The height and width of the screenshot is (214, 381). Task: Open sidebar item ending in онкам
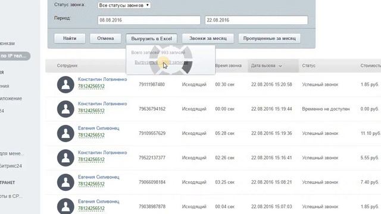click(7, 43)
